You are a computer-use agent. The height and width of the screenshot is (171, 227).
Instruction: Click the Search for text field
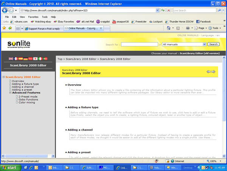(139, 44)
